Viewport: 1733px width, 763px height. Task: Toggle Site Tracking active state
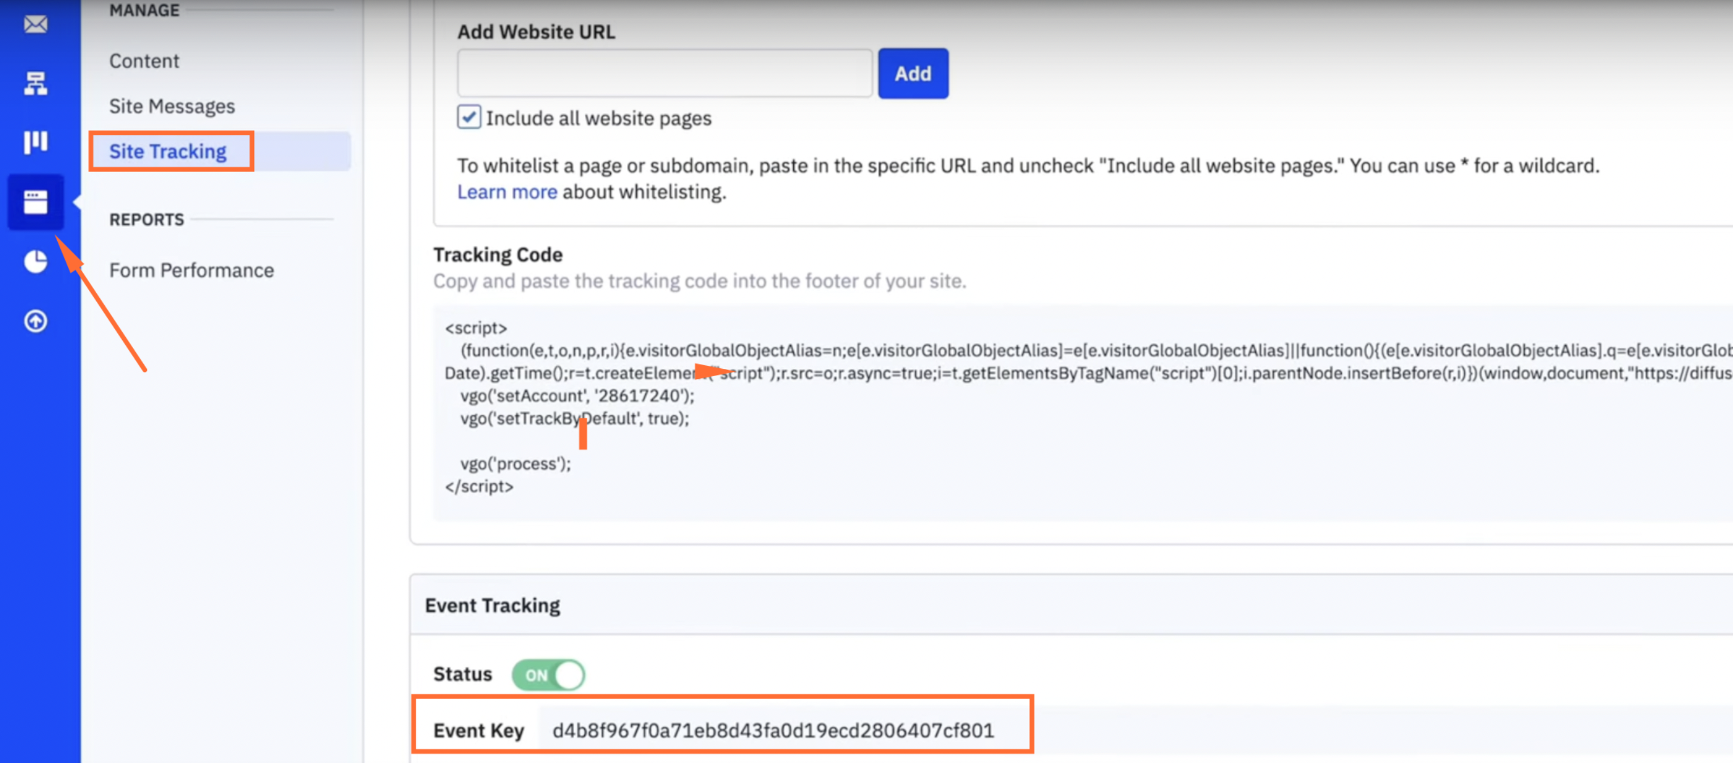click(168, 150)
